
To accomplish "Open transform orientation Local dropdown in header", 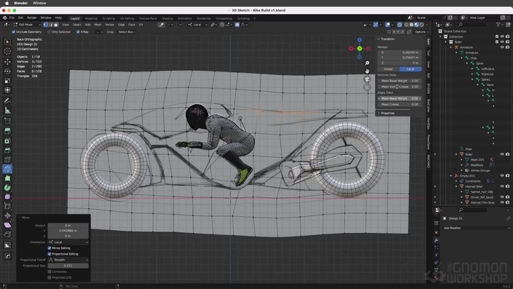I will 198,25.
